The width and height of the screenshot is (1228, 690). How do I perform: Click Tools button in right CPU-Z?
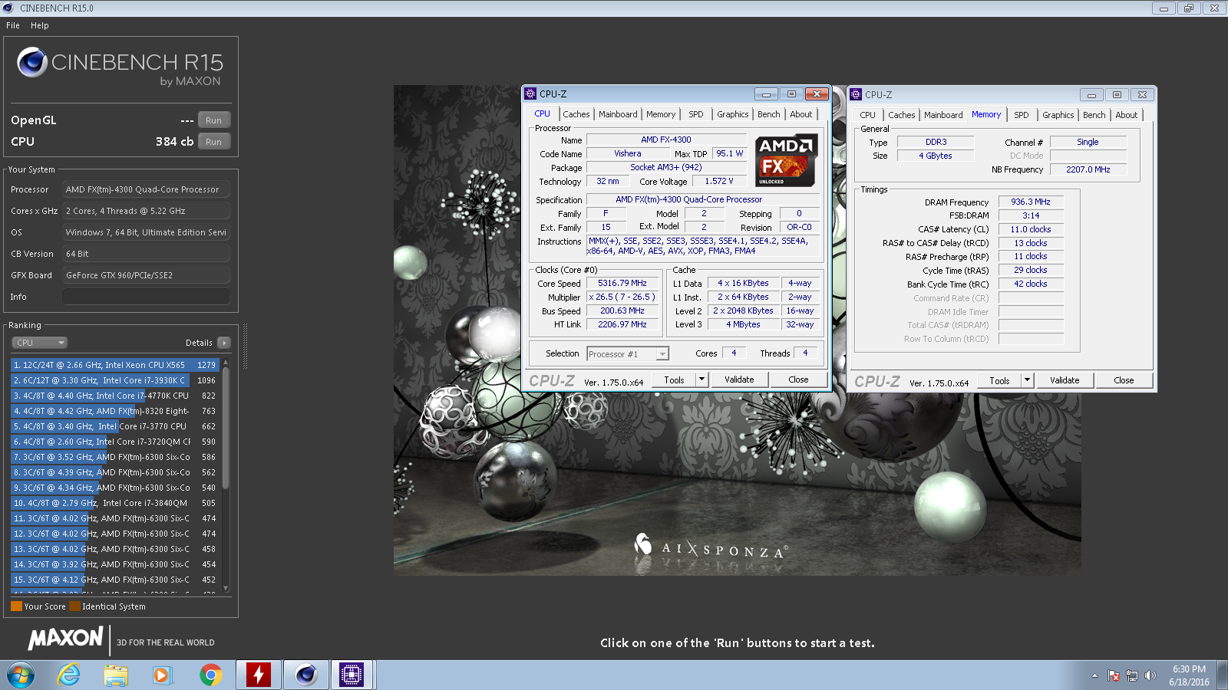pos(999,380)
